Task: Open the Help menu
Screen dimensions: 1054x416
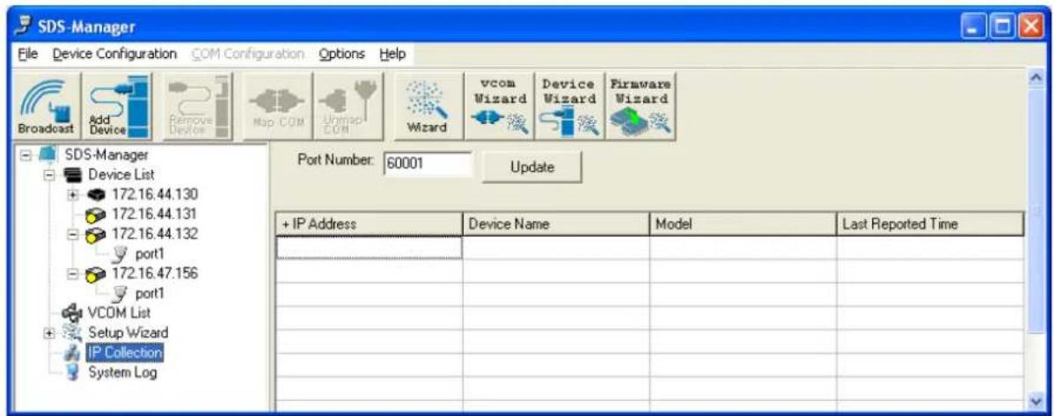Action: click(x=392, y=54)
